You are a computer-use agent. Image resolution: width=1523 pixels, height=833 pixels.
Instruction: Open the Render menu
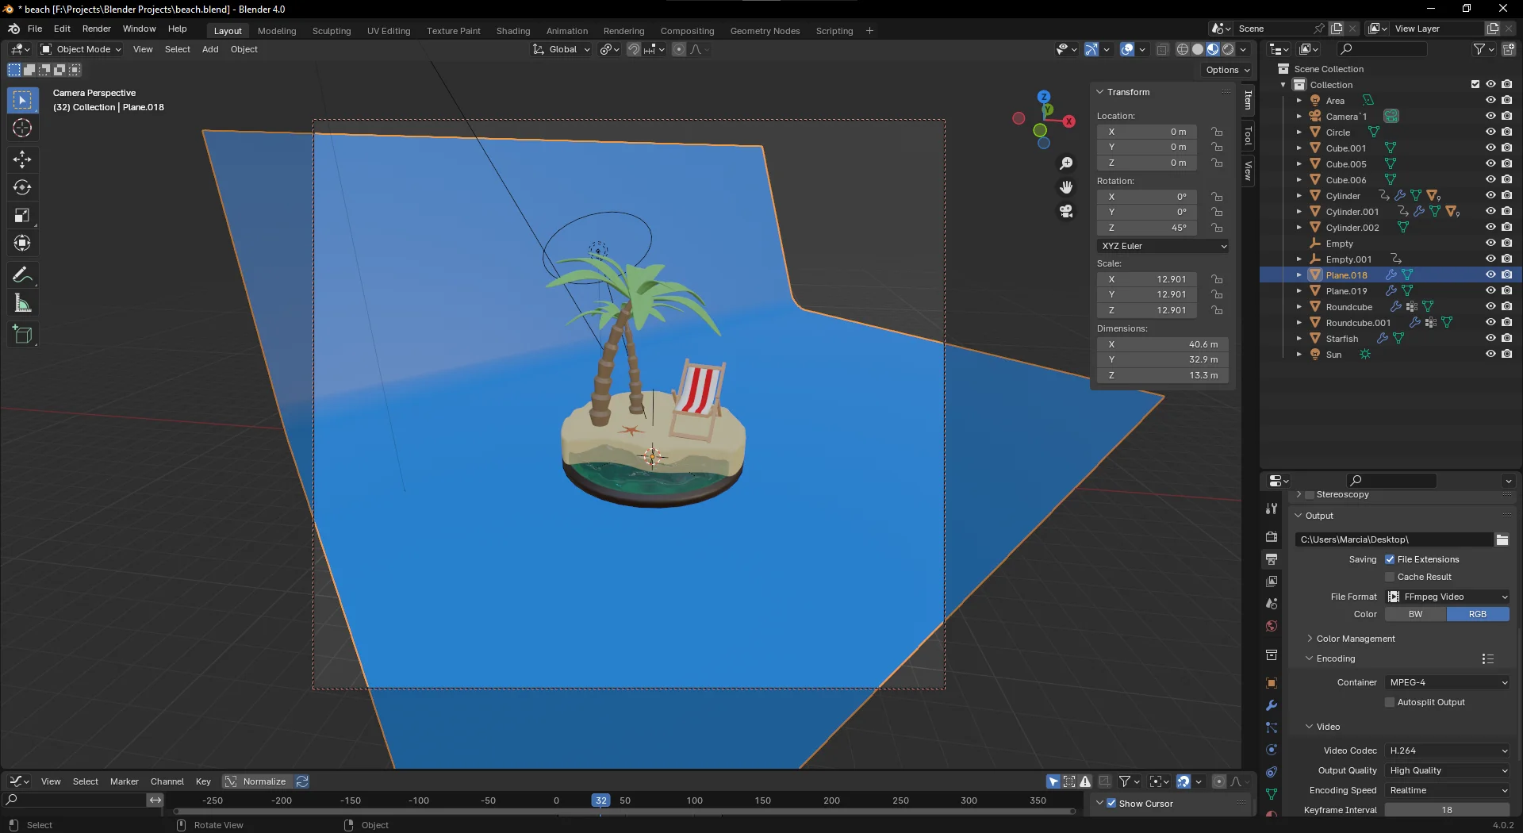(96, 29)
